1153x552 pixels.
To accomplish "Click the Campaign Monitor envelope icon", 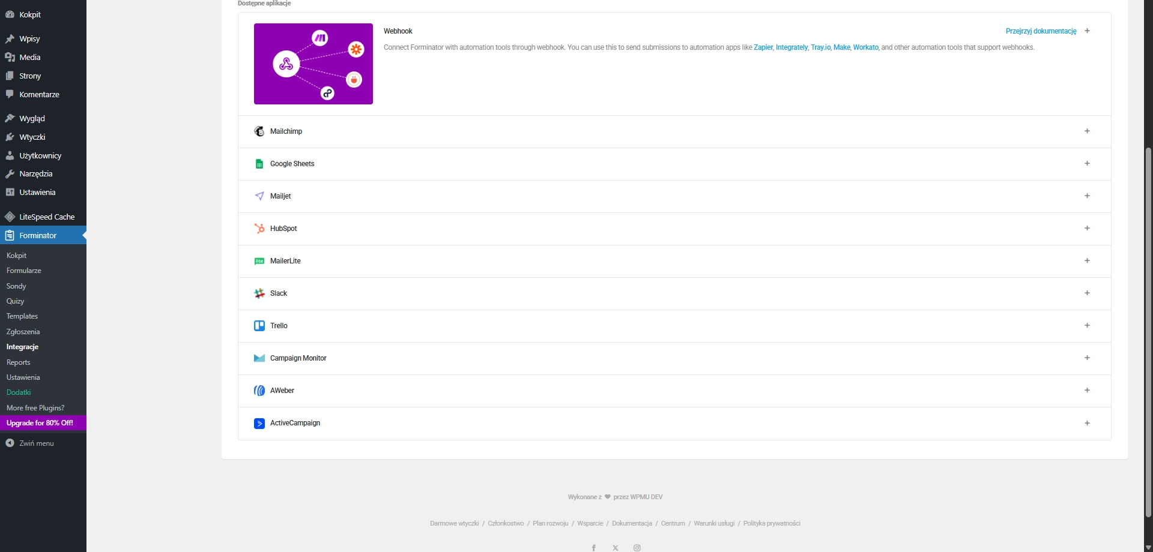I will click(x=259, y=358).
